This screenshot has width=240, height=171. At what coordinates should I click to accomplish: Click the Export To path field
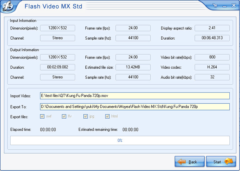[x=135, y=107]
